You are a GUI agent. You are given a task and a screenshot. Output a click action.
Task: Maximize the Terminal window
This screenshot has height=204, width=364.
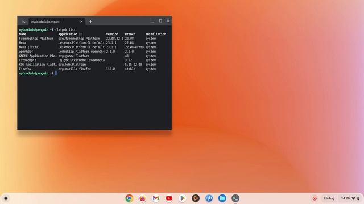click(160, 21)
